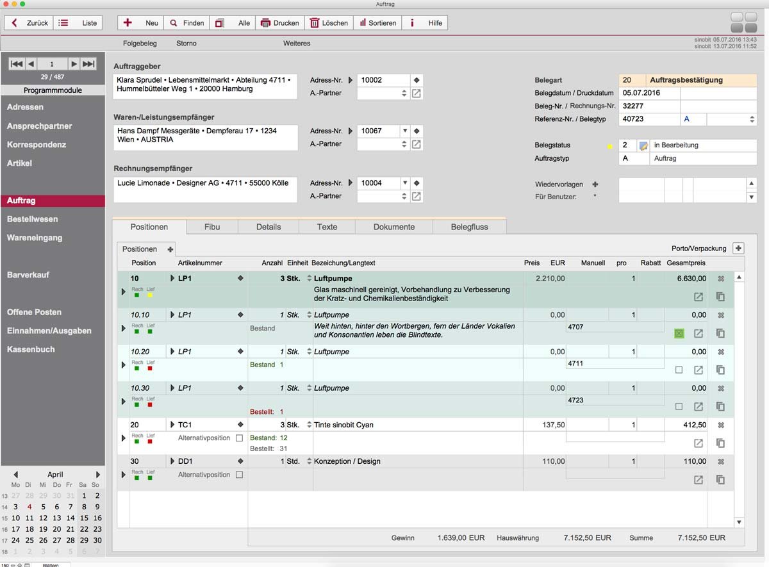The width and height of the screenshot is (769, 567).
Task: Toggle Alternativposition checkbox for TC1
Action: click(239, 438)
